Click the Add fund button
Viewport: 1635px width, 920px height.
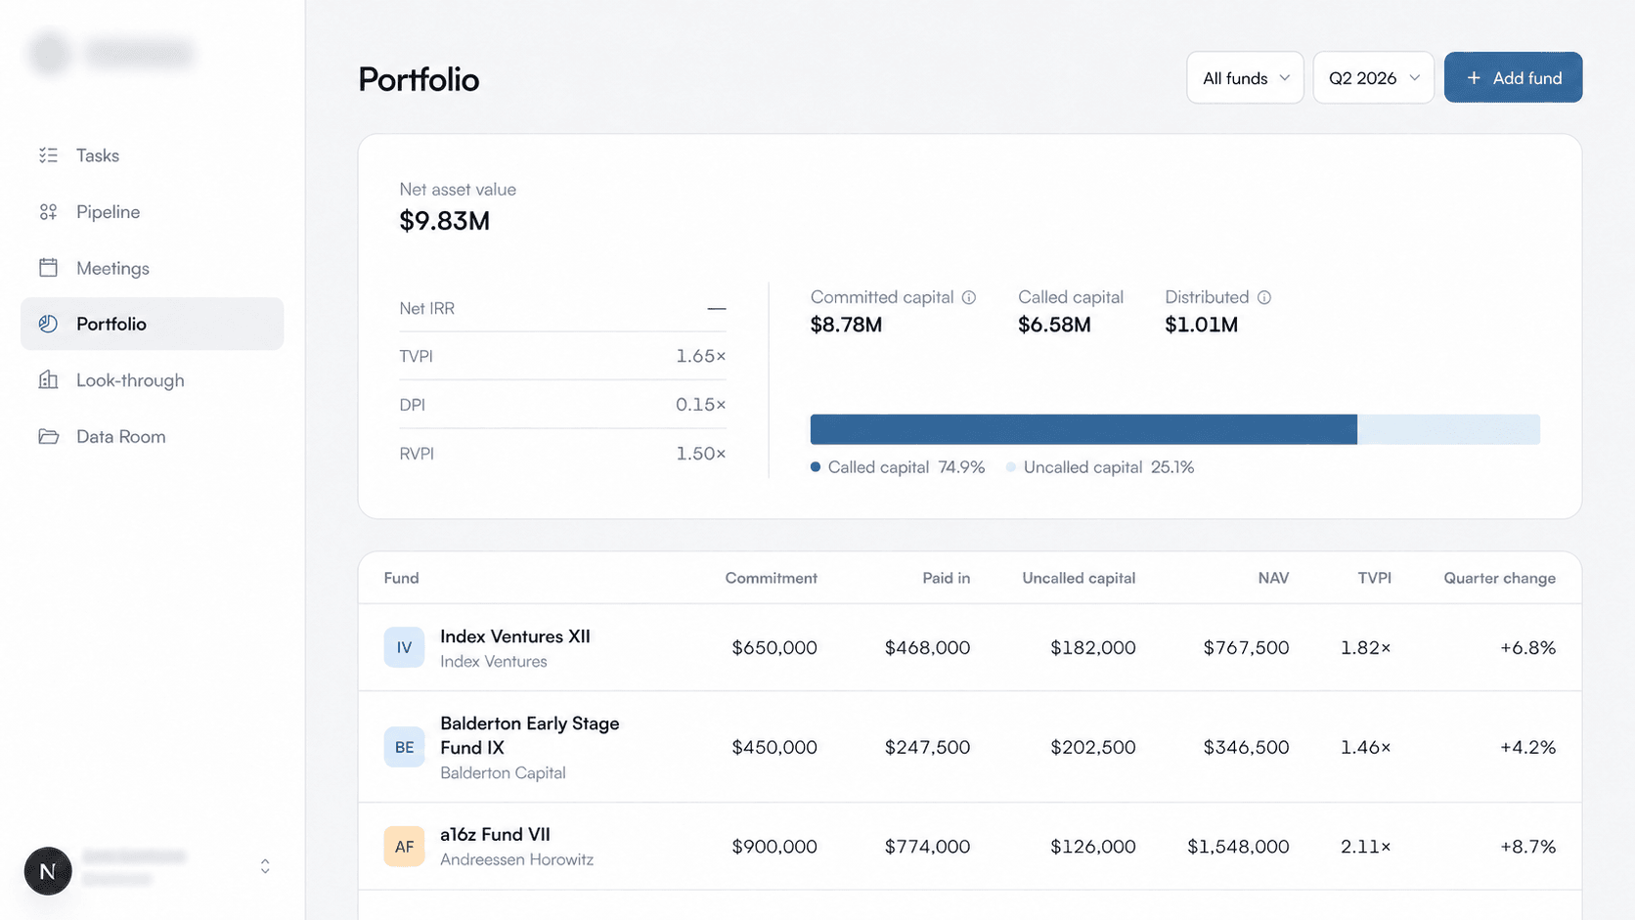1513,77
